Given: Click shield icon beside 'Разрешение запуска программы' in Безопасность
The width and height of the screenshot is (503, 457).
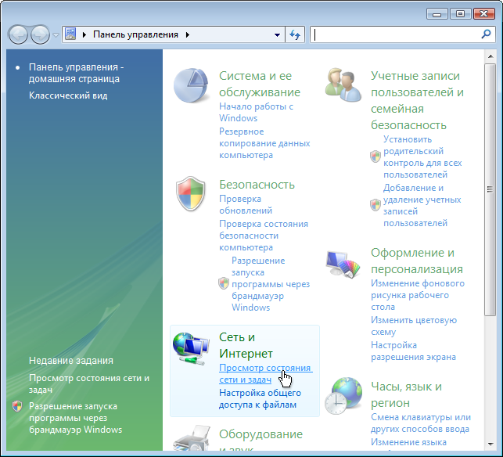Looking at the screenshot, I should point(223,283).
